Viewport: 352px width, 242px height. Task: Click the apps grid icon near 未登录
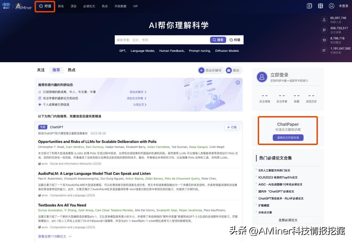pos(320,6)
